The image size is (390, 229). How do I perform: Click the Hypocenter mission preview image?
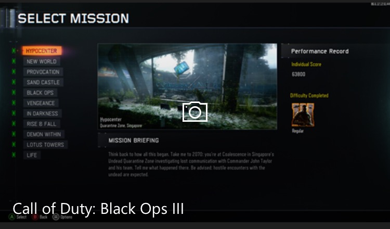(188, 86)
